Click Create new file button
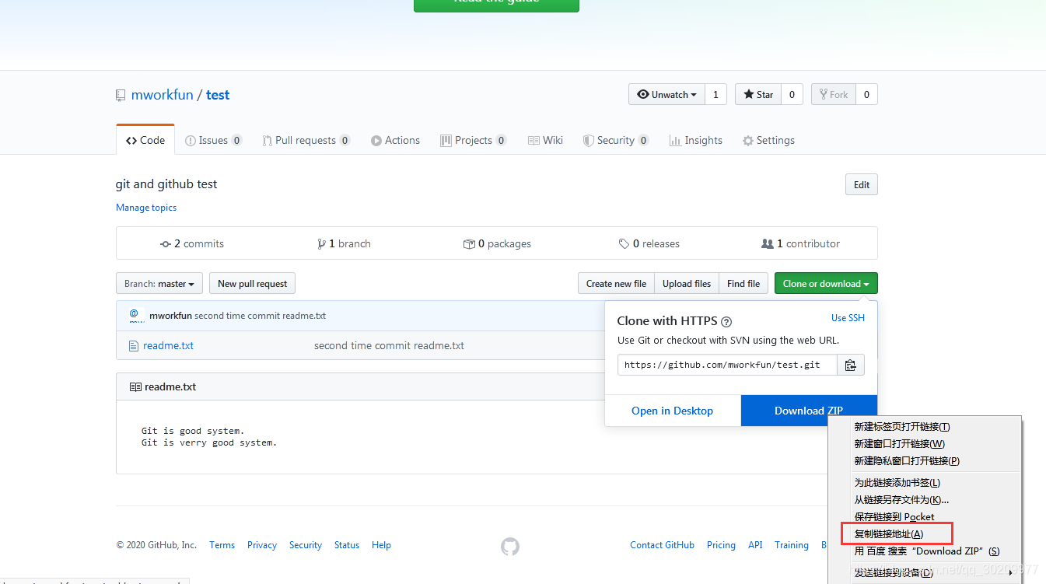Viewport: 1046px width, 584px height. 616,284
